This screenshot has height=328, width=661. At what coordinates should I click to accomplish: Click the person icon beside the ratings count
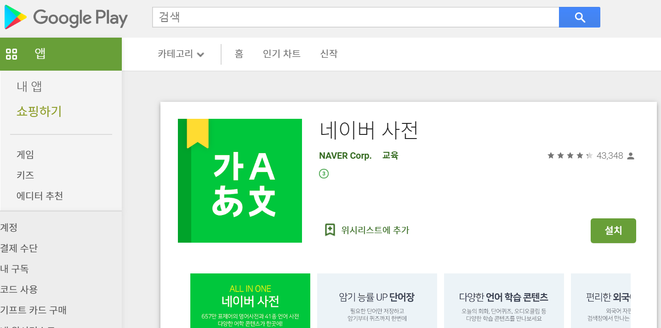point(631,156)
